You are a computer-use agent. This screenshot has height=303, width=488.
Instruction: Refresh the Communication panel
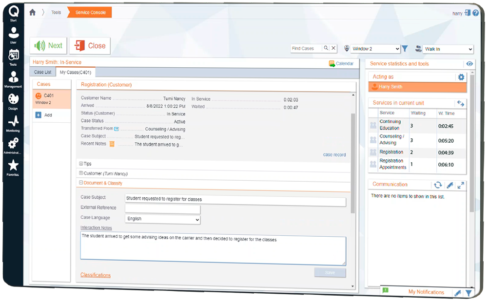pos(437,185)
